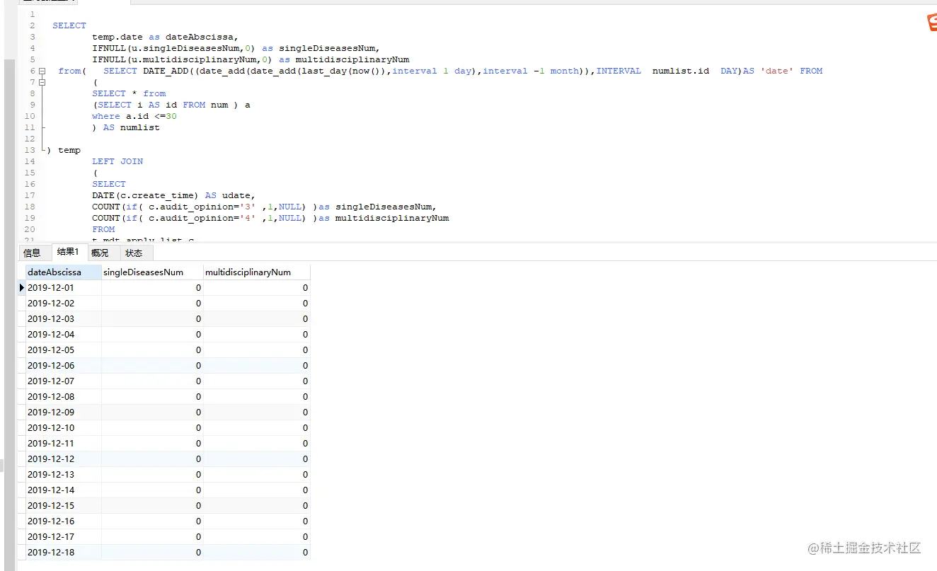The height and width of the screenshot is (571, 937).
Task: Select the 2019-12-10 date cell
Action: coord(50,427)
